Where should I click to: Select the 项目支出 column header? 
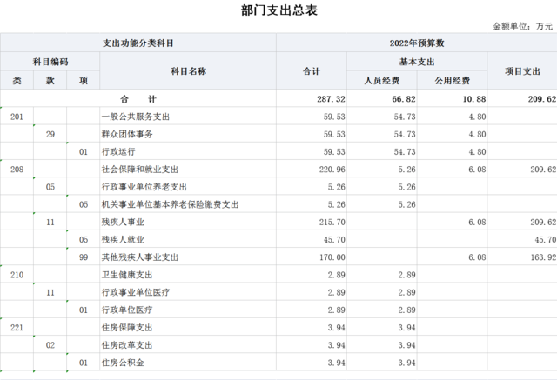pyautogui.click(x=523, y=71)
